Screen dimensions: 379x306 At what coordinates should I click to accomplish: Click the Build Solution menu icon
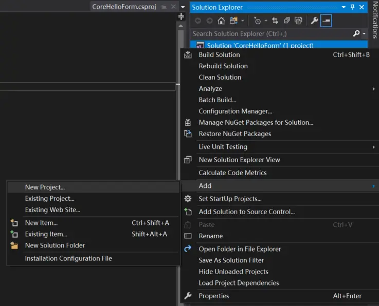click(188, 55)
